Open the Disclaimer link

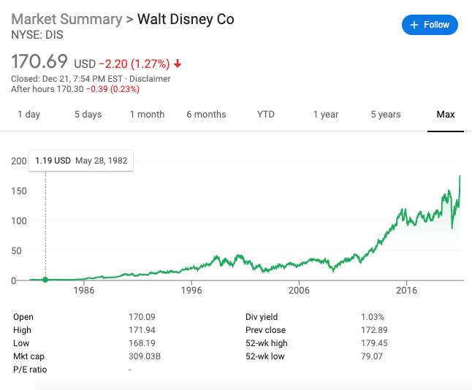click(x=150, y=79)
